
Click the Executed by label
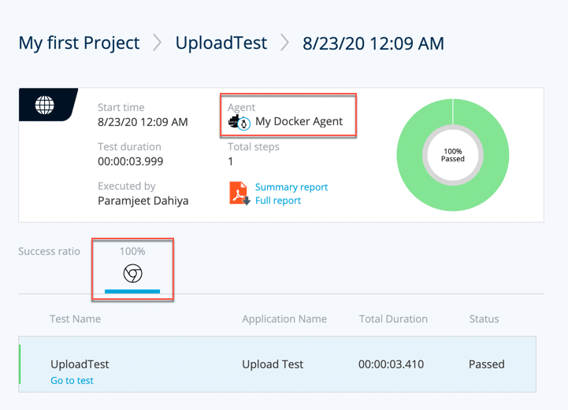point(126,186)
